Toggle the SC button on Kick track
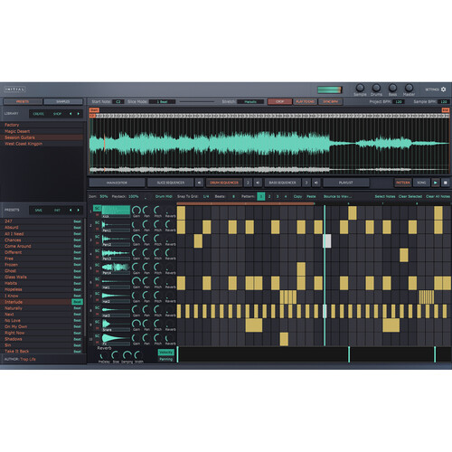This screenshot has height=452, width=452. point(97,208)
